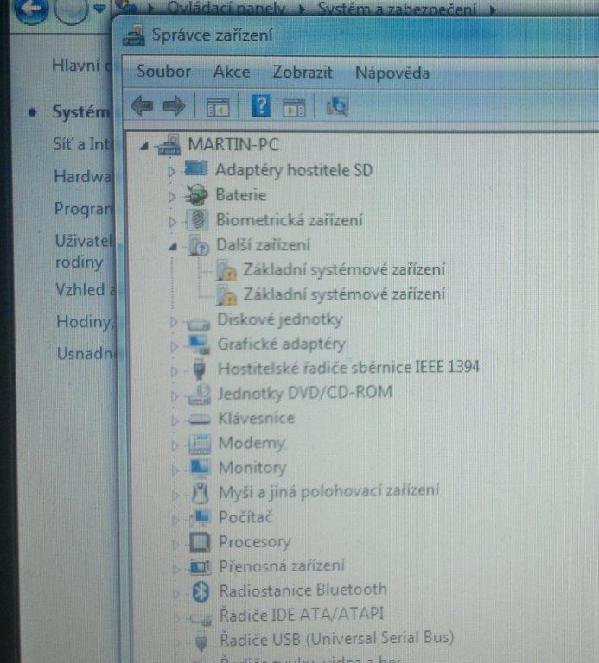Click the Klávesnice keyboard icon
This screenshot has height=663, width=599.
point(199,419)
